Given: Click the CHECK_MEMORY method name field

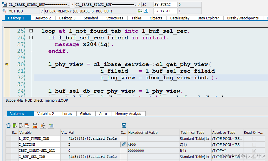Looking at the screenshot, I should click(90, 11).
